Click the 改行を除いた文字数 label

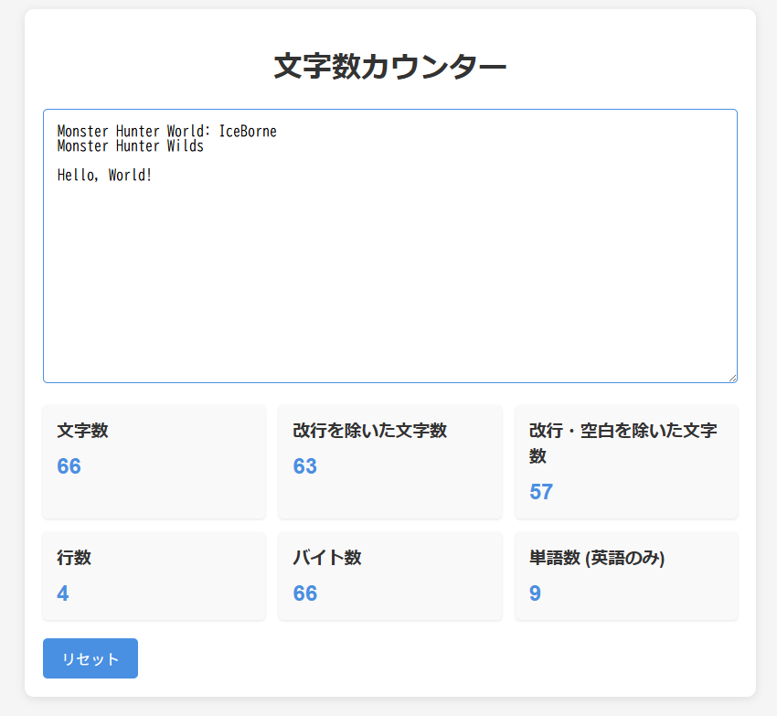[369, 431]
